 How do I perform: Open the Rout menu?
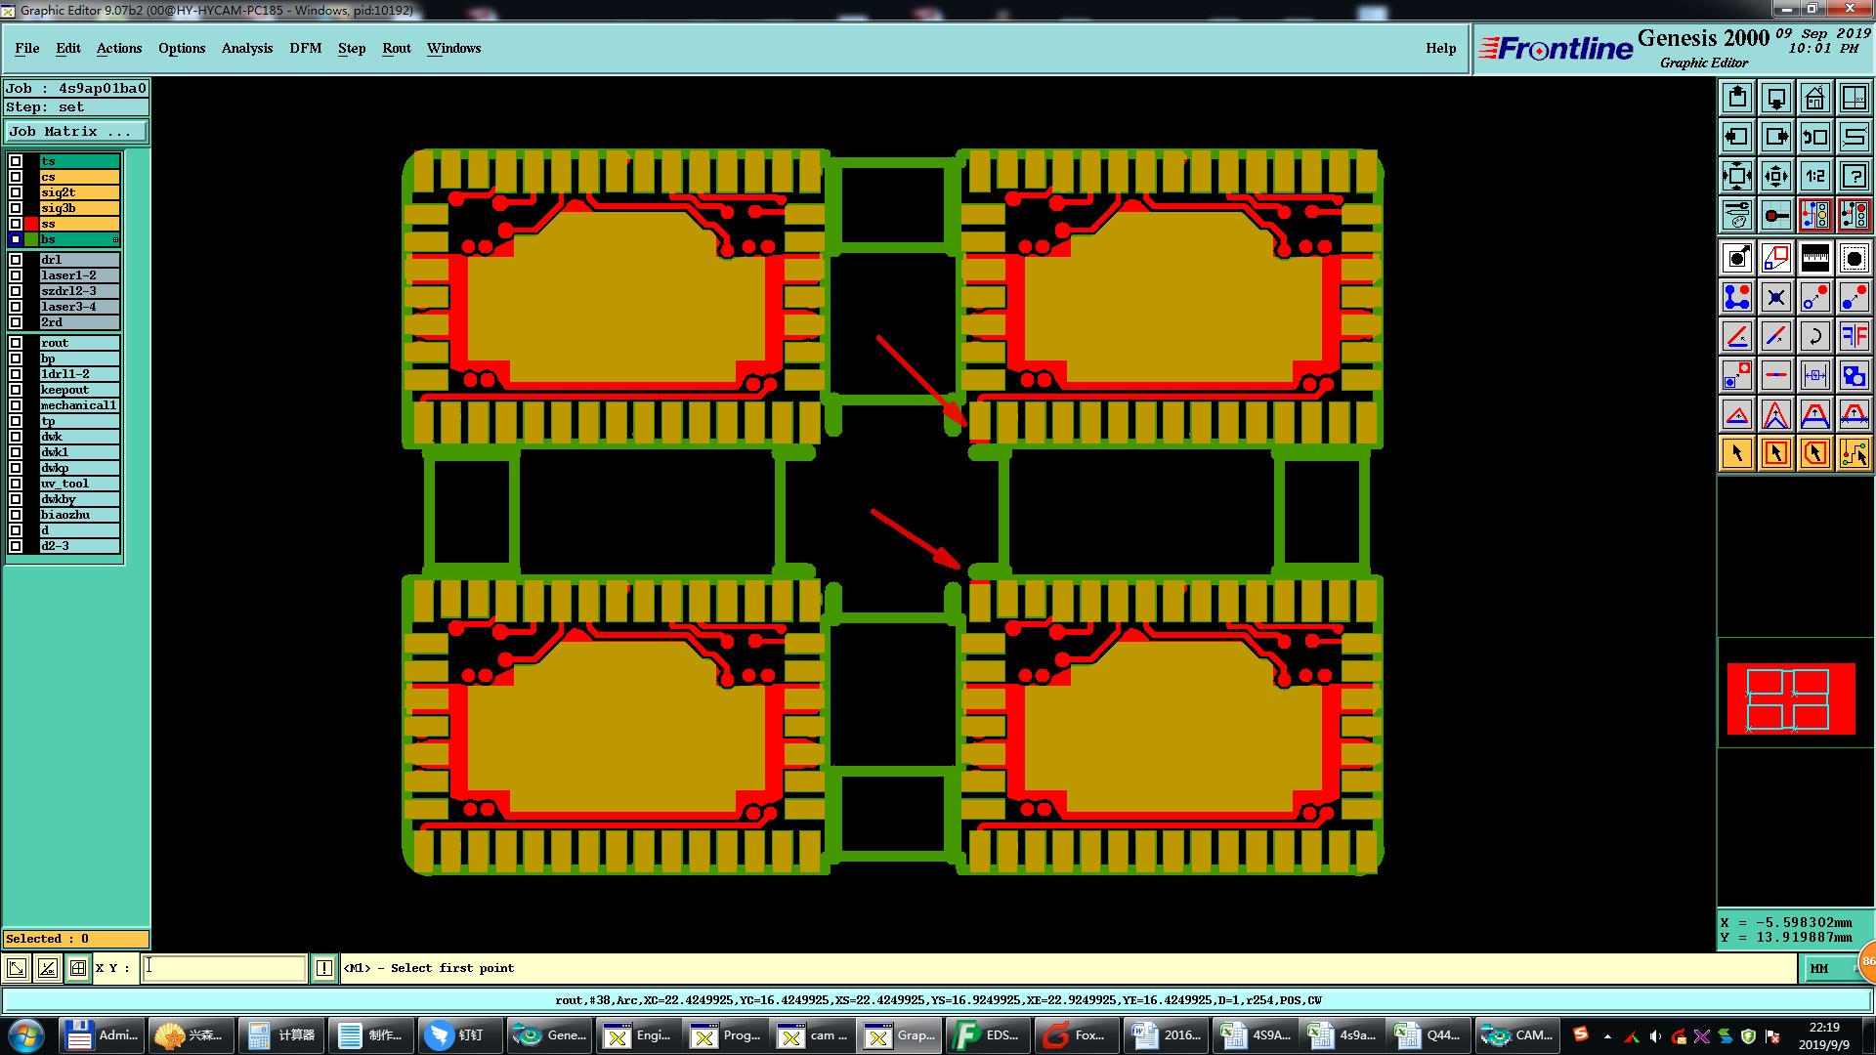tap(396, 48)
